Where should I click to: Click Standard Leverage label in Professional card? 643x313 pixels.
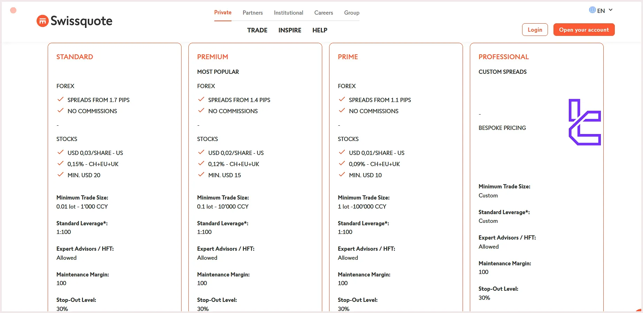click(504, 212)
